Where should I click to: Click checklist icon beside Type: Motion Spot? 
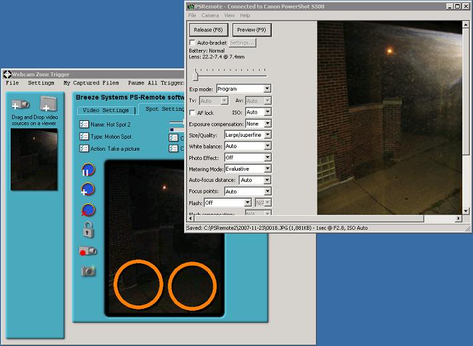point(84,136)
